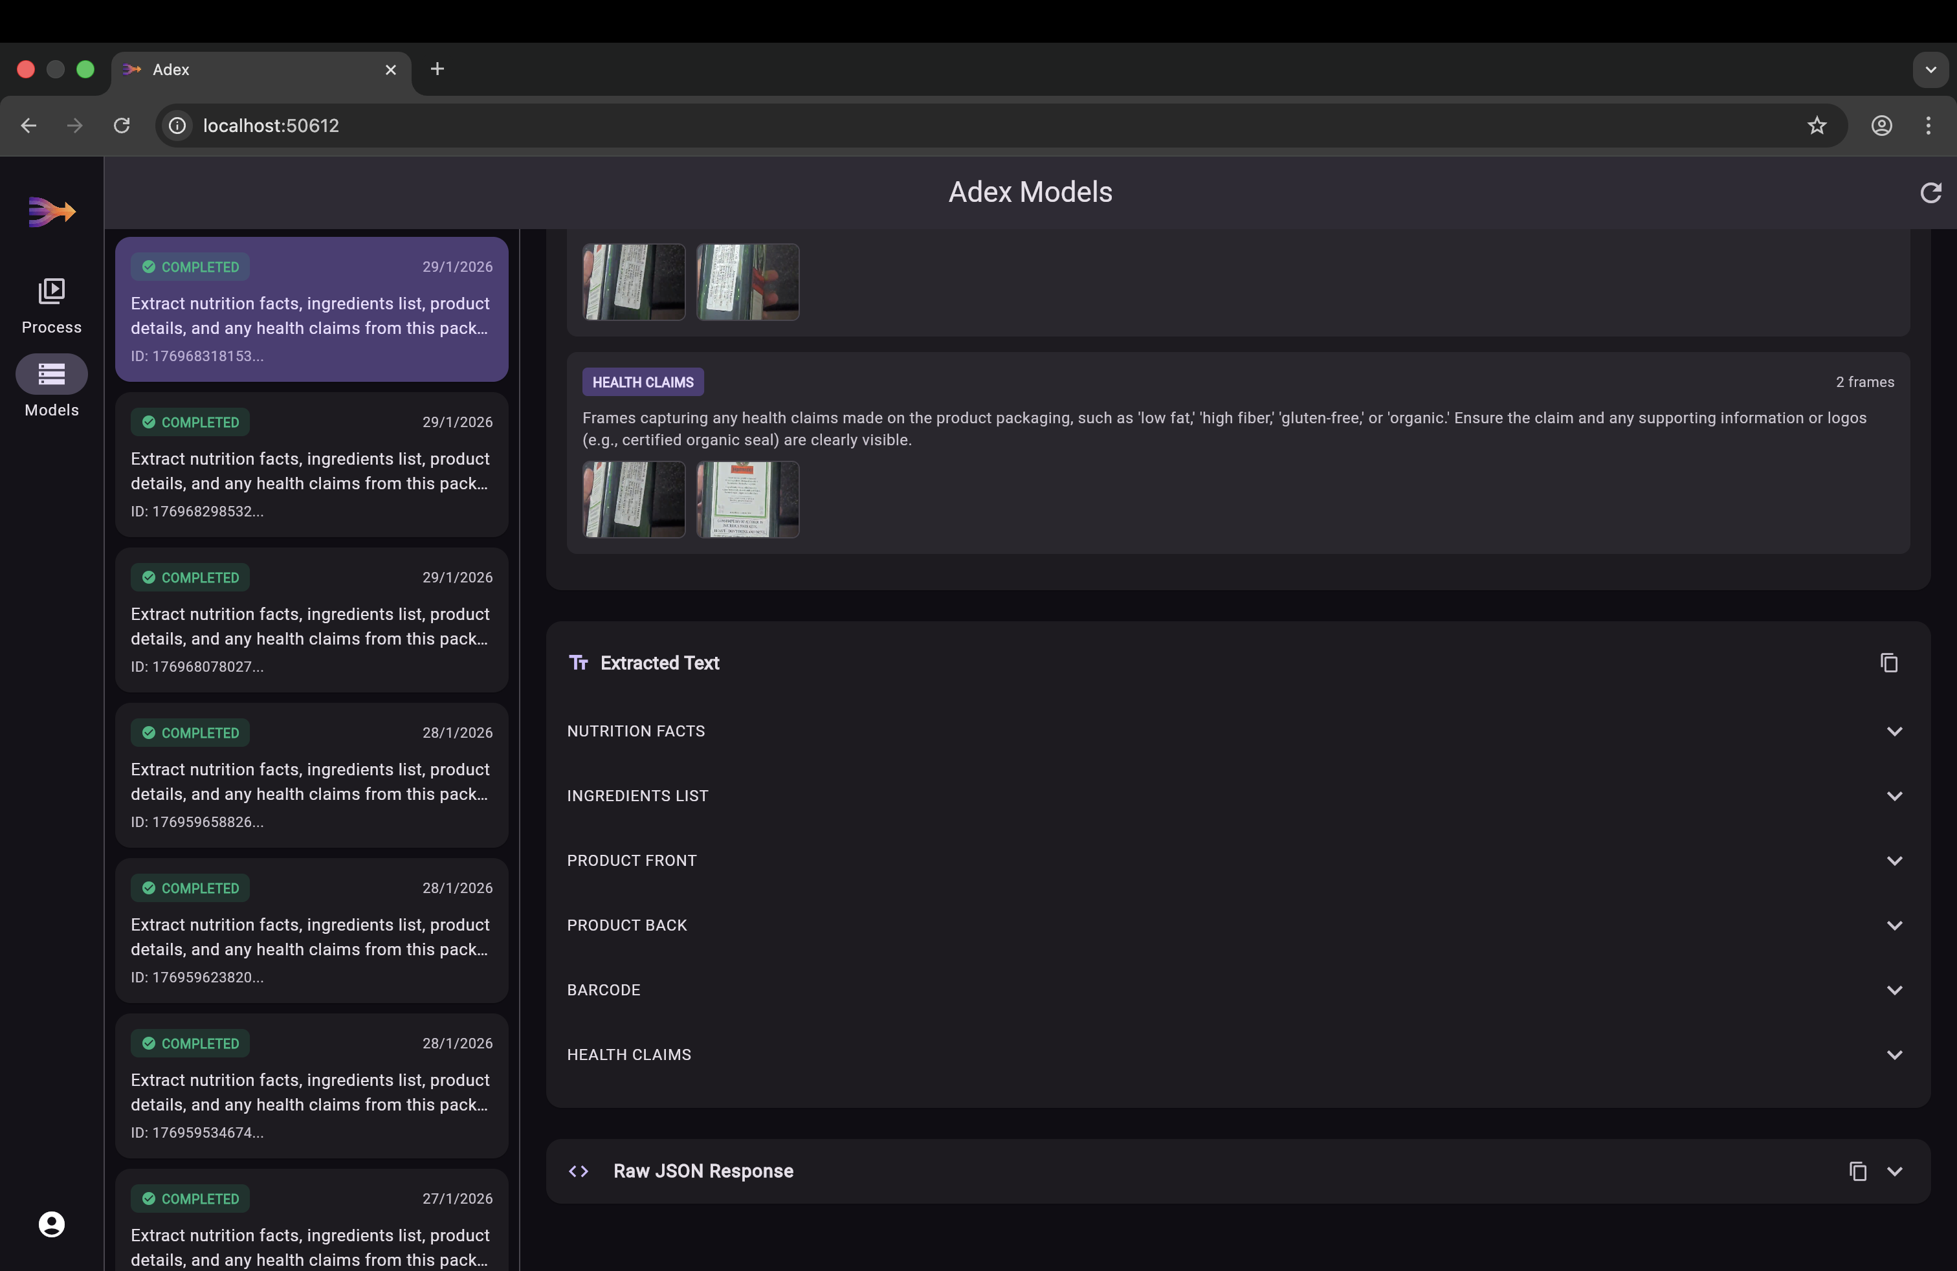
Task: Select the Models sidebar icon
Action: (51, 375)
